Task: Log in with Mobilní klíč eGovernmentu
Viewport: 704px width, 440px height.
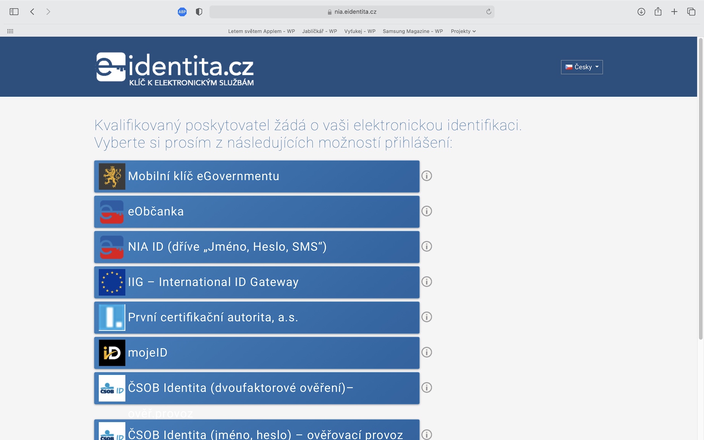Action: click(x=257, y=176)
